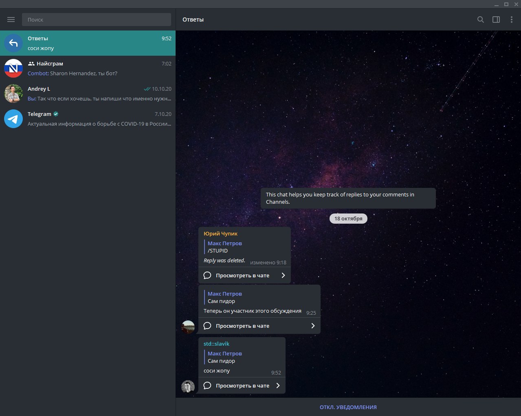Click chevron arrow under Reply was deleted

[x=283, y=275]
